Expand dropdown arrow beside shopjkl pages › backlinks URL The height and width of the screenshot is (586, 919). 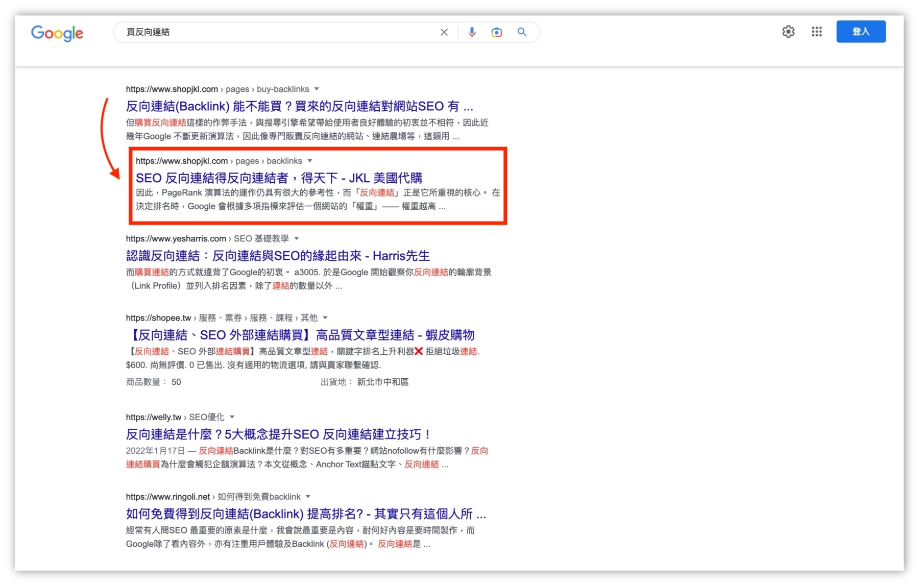click(x=310, y=161)
